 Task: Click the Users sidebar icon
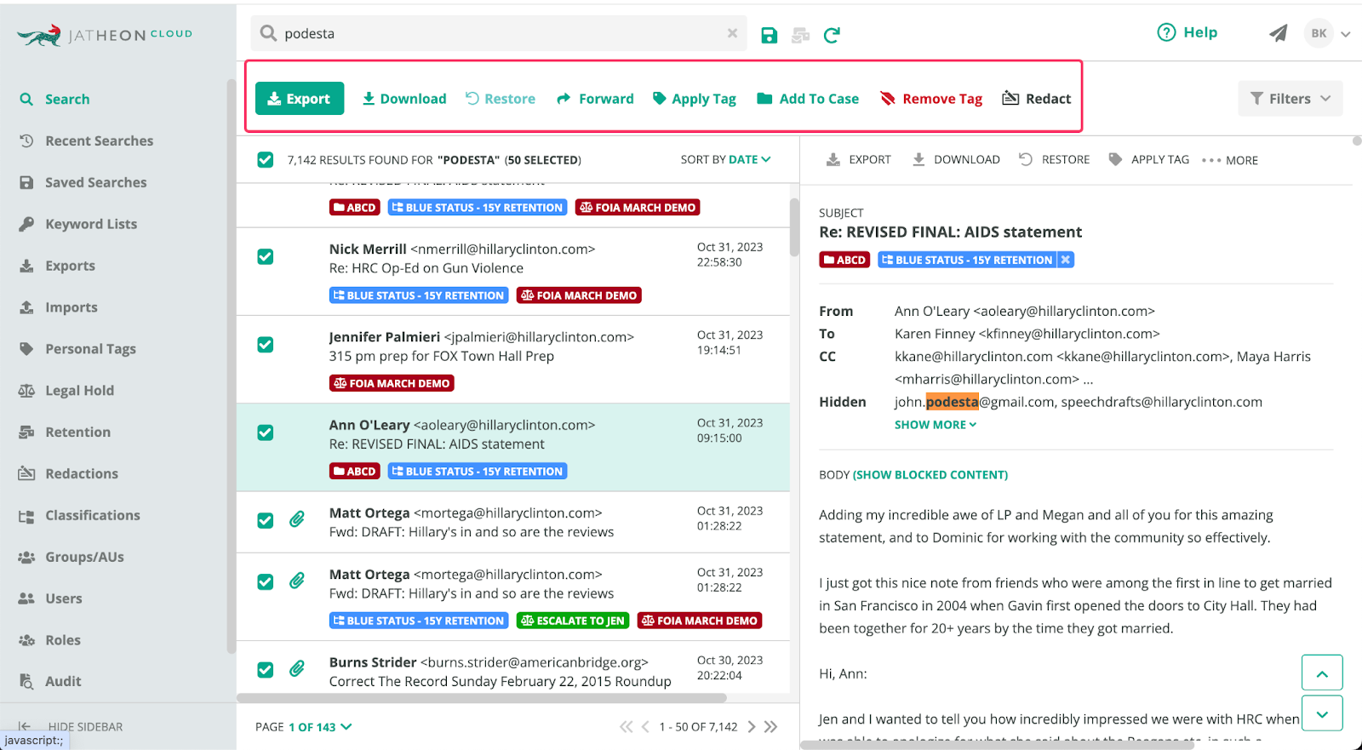coord(26,599)
